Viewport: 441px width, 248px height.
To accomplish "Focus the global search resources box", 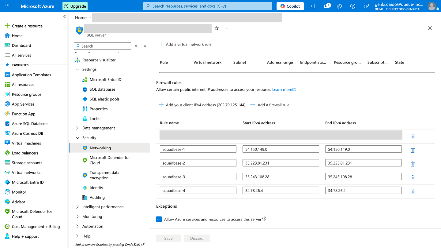I will 208,6.
